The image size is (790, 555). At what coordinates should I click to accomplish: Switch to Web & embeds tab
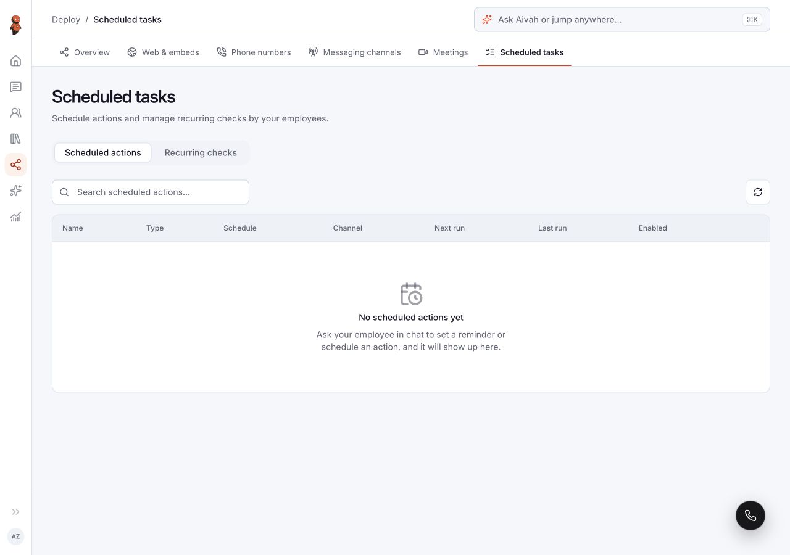163,52
